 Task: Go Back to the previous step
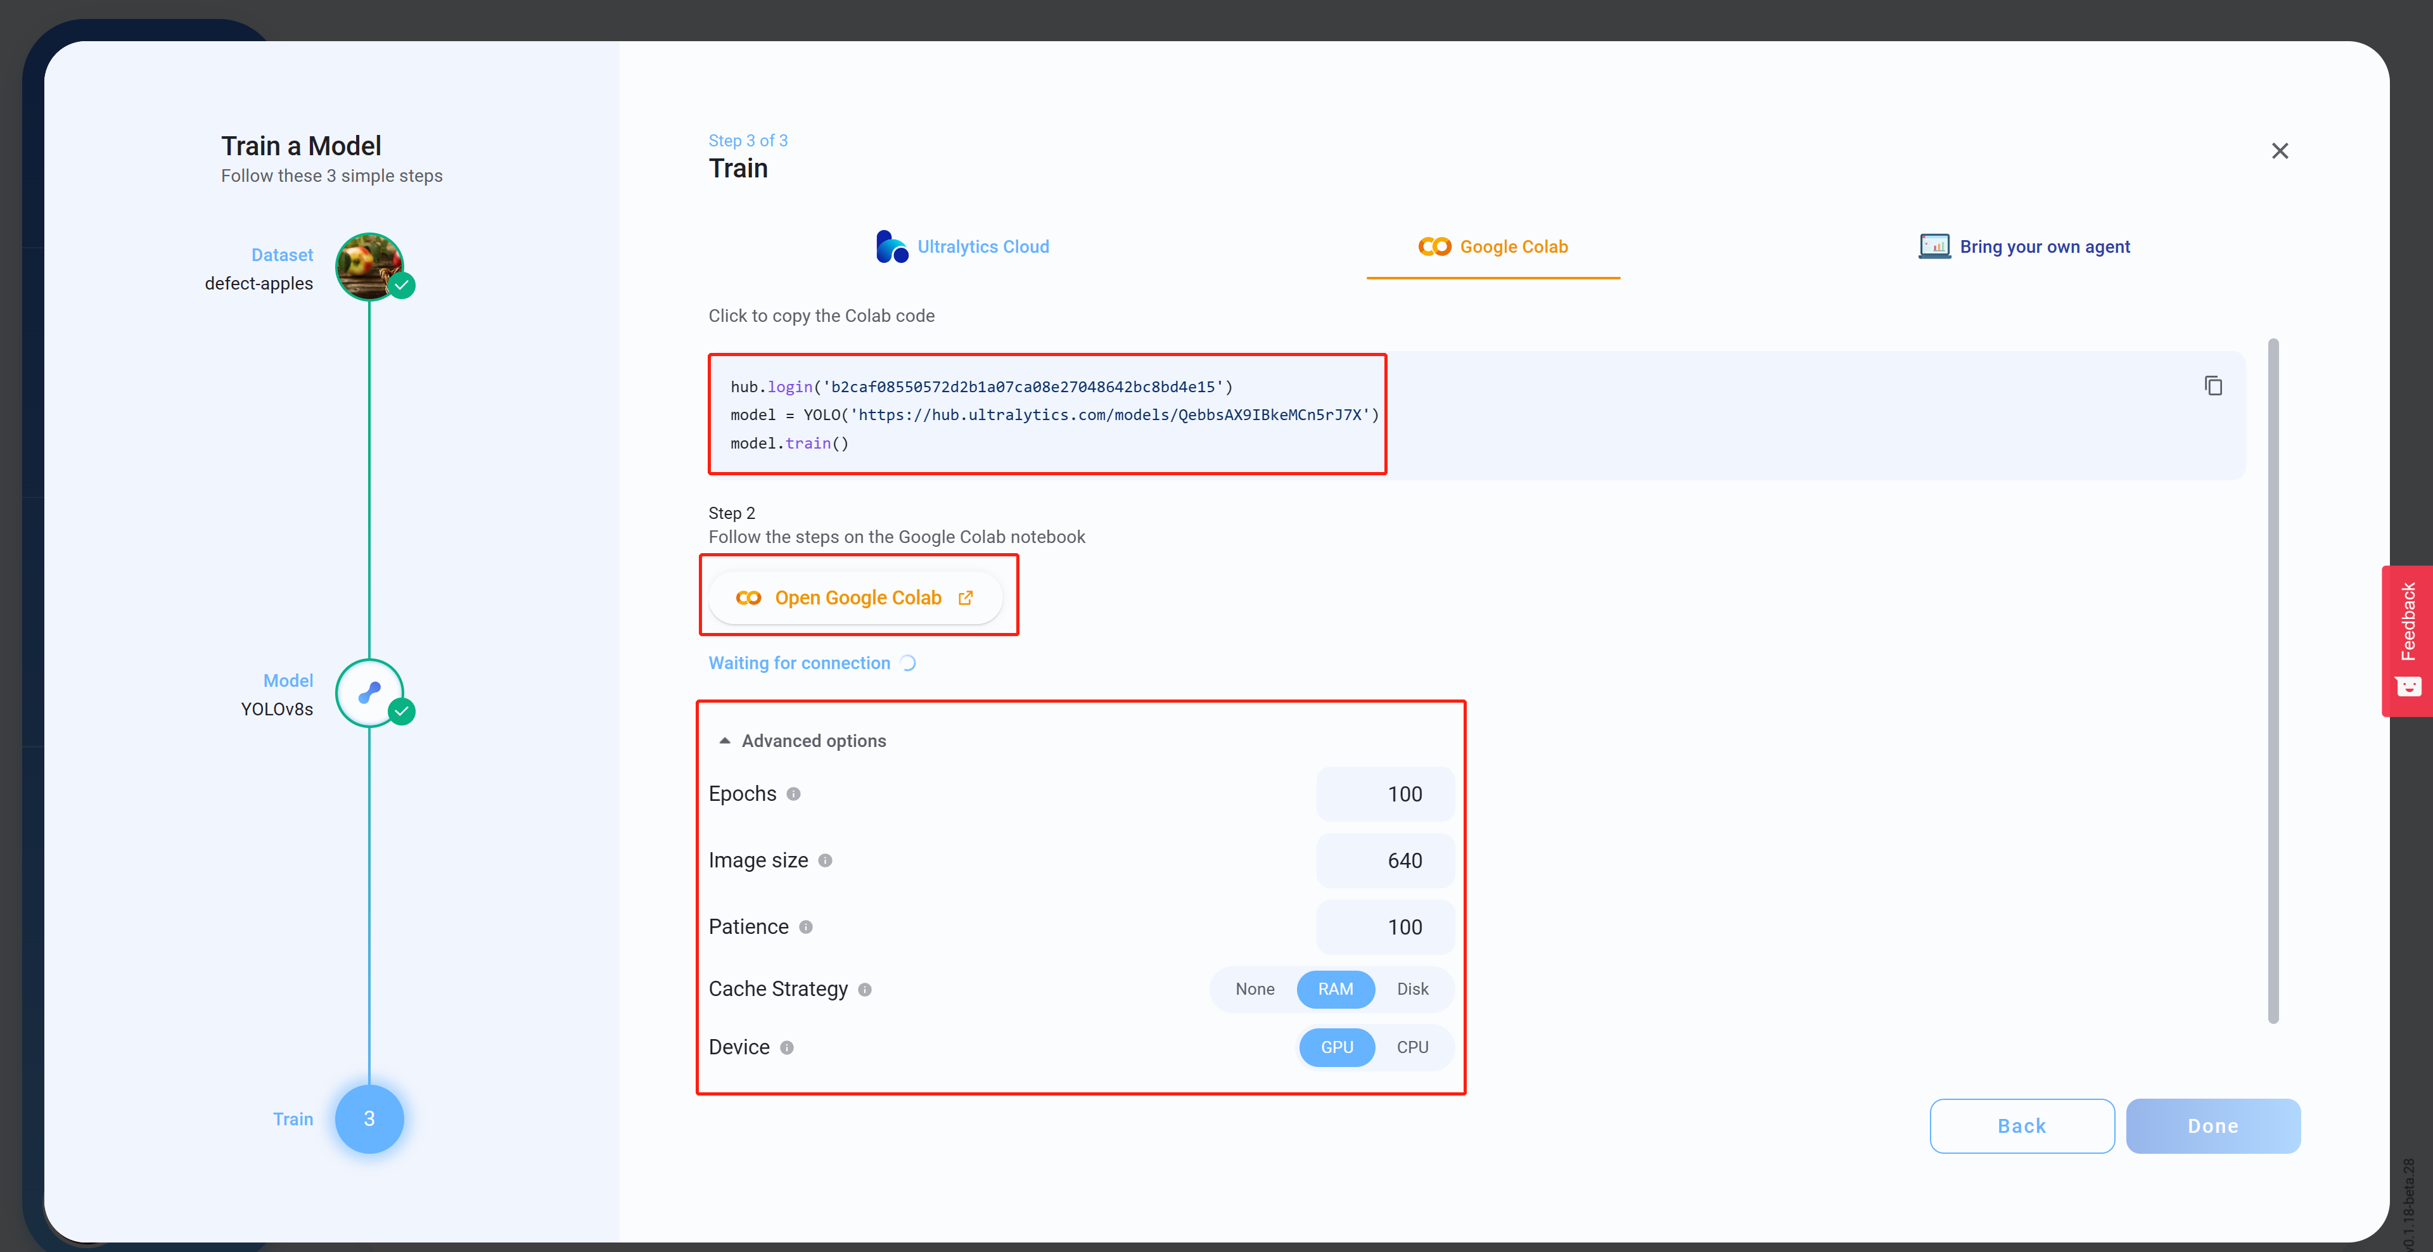(x=2021, y=1125)
